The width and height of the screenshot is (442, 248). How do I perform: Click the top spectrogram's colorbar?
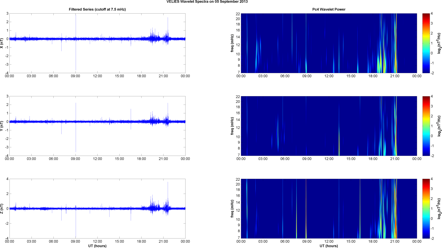click(x=426, y=43)
